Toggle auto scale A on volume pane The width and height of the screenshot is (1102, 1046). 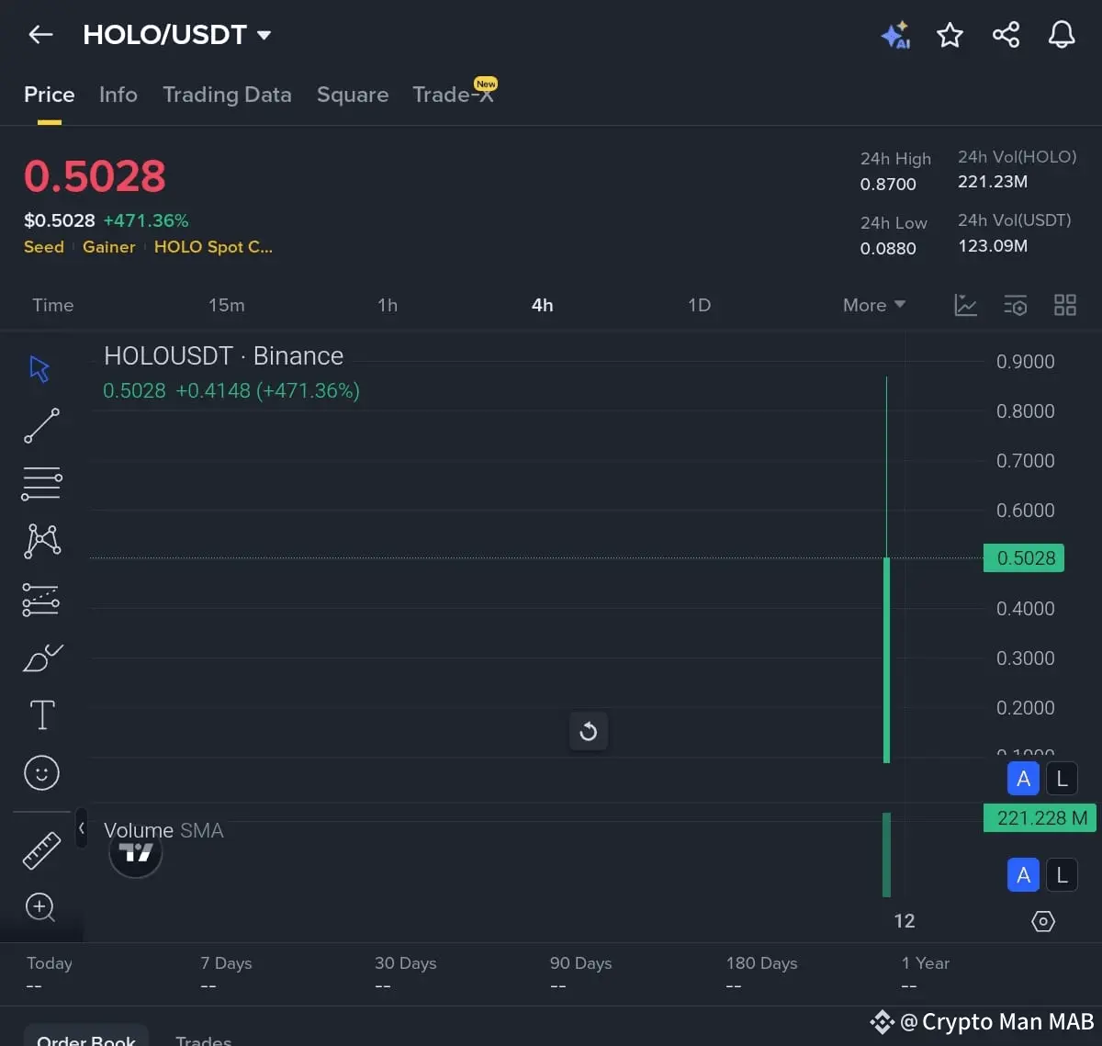[1024, 875]
